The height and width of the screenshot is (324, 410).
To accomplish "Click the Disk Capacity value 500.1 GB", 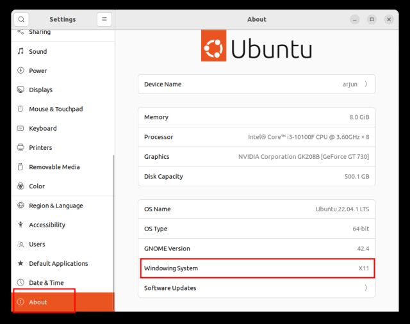I will point(357,176).
